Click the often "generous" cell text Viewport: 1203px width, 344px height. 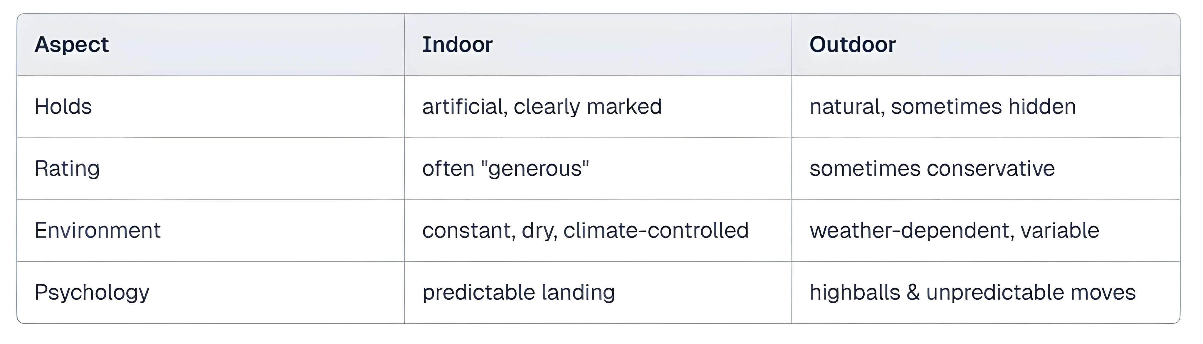[x=505, y=168]
